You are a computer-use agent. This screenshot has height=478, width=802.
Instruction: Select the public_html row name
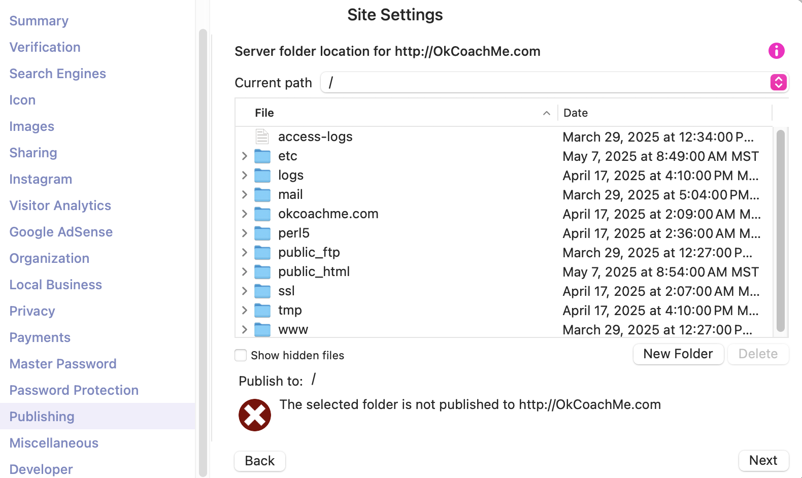coord(314,271)
